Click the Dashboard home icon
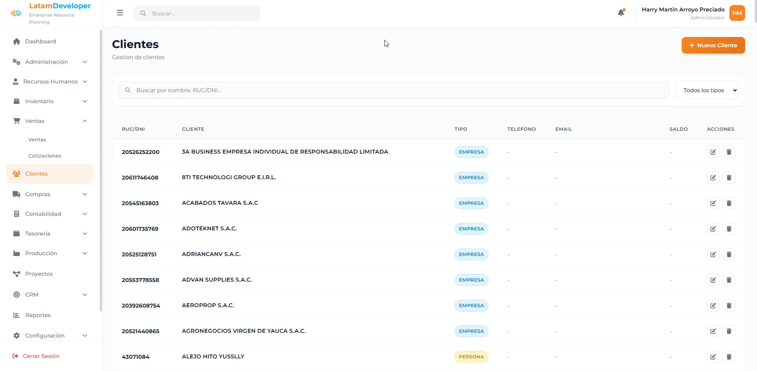Screen dimensions: 757x371 point(17,41)
